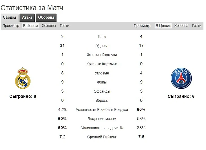This screenshot has width=206, height=150.
Task: Select right Хозяева view option
Action: (x=181, y=26)
